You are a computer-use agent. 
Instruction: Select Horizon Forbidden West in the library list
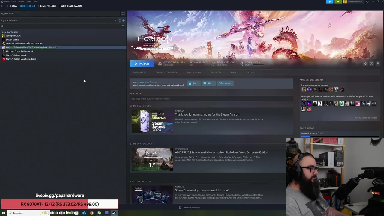(x=63, y=47)
